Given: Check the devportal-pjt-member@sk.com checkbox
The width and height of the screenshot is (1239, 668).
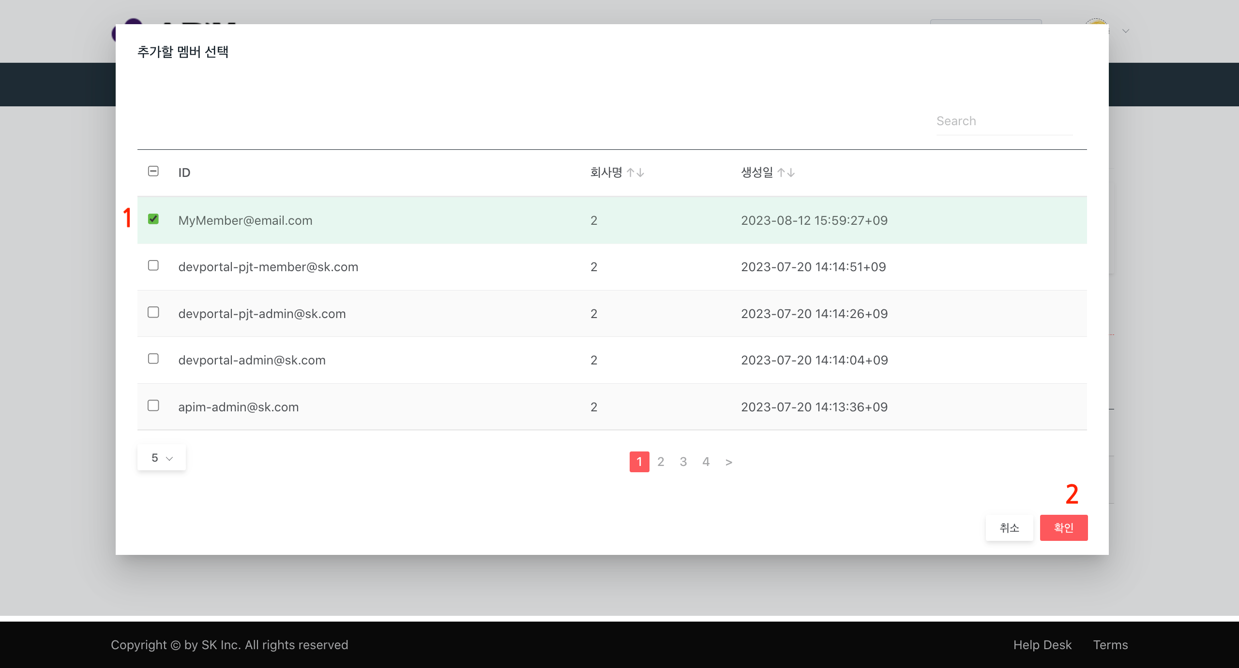Looking at the screenshot, I should click(153, 265).
